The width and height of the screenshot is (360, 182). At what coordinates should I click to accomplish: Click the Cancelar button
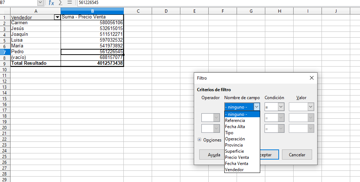297,155
